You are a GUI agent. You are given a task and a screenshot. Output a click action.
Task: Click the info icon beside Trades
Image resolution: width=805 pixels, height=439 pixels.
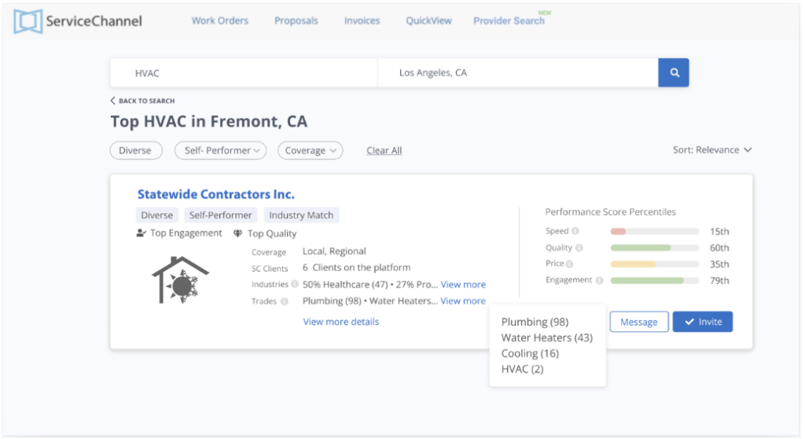pos(284,301)
